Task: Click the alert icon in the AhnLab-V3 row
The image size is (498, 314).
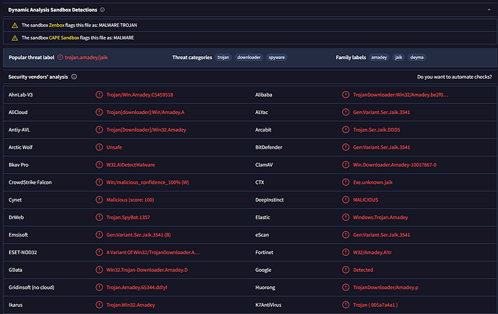Action: (99, 95)
